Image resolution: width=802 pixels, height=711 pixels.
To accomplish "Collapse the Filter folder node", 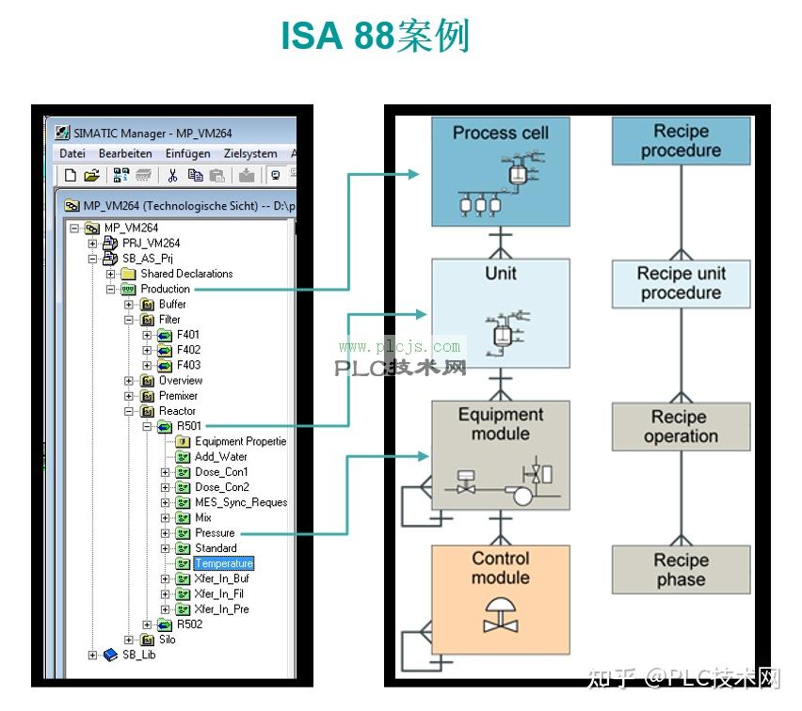I will point(129,320).
